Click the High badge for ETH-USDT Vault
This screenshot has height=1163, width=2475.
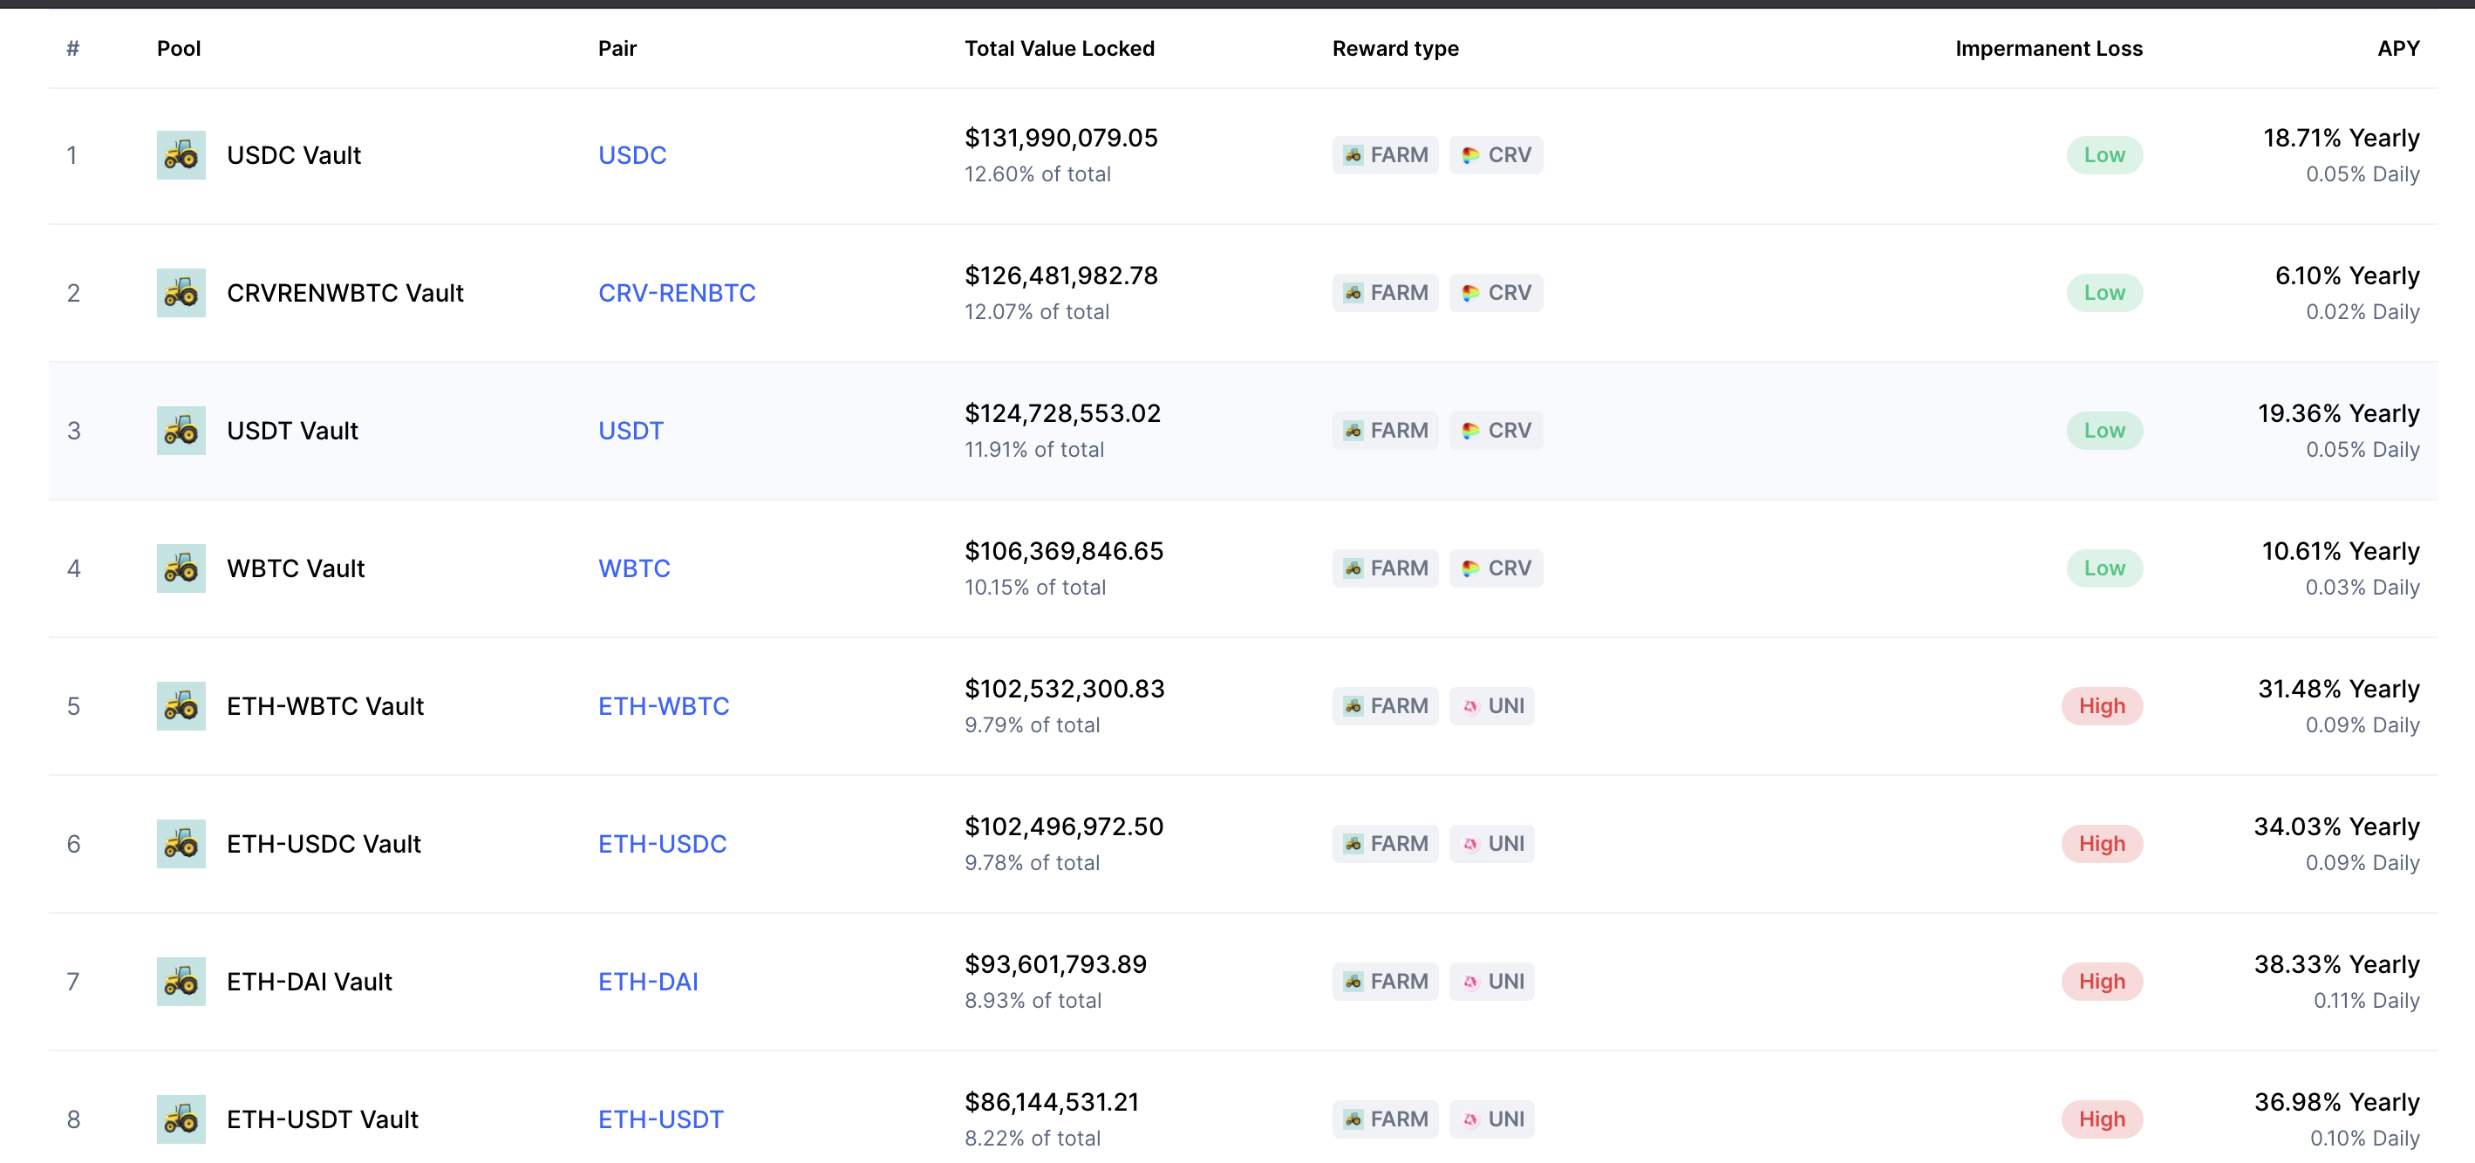tap(2103, 1119)
